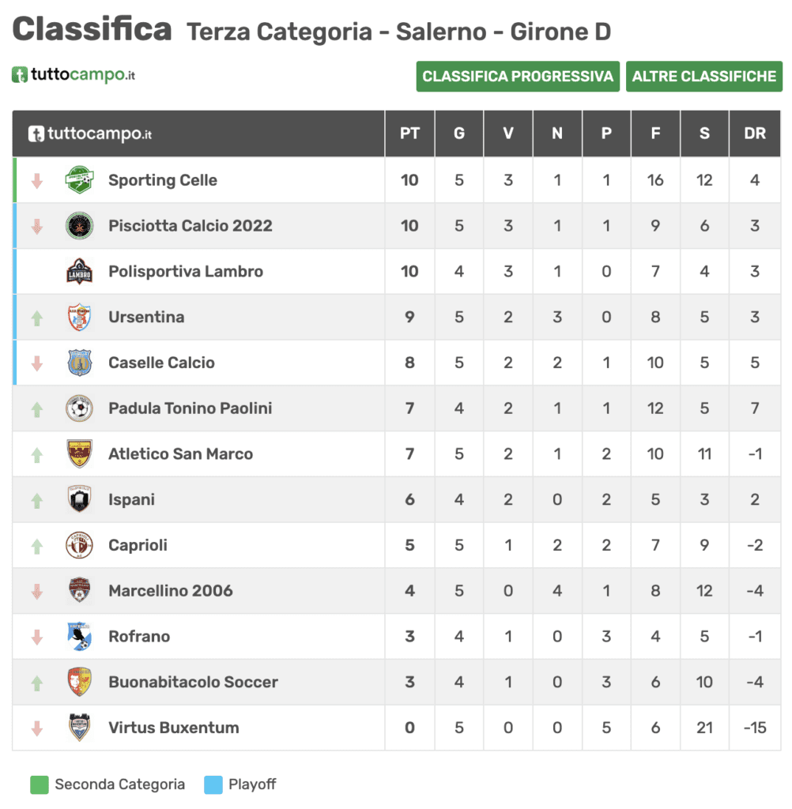Sort table by PT column header
Image resolution: width=792 pixels, height=809 pixels.
point(409,133)
